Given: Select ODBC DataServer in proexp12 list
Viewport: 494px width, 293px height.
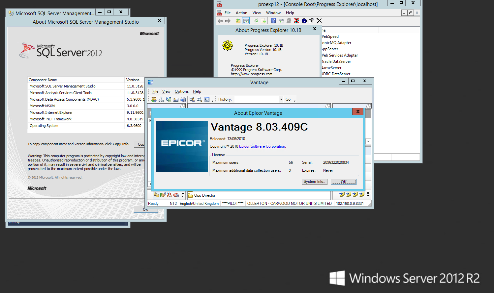Looking at the screenshot, I should coord(336,74).
